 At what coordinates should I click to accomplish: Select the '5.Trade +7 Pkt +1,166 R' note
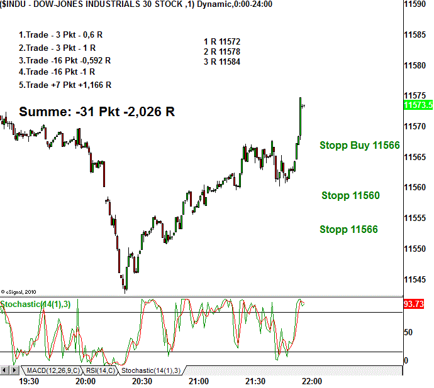point(65,85)
